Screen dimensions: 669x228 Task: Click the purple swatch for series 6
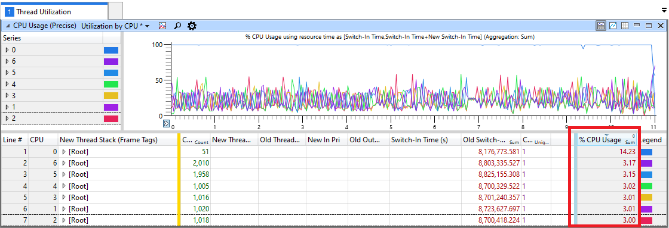pos(111,61)
